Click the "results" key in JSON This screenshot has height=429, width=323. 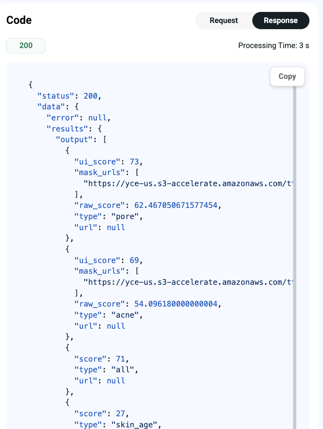point(67,129)
